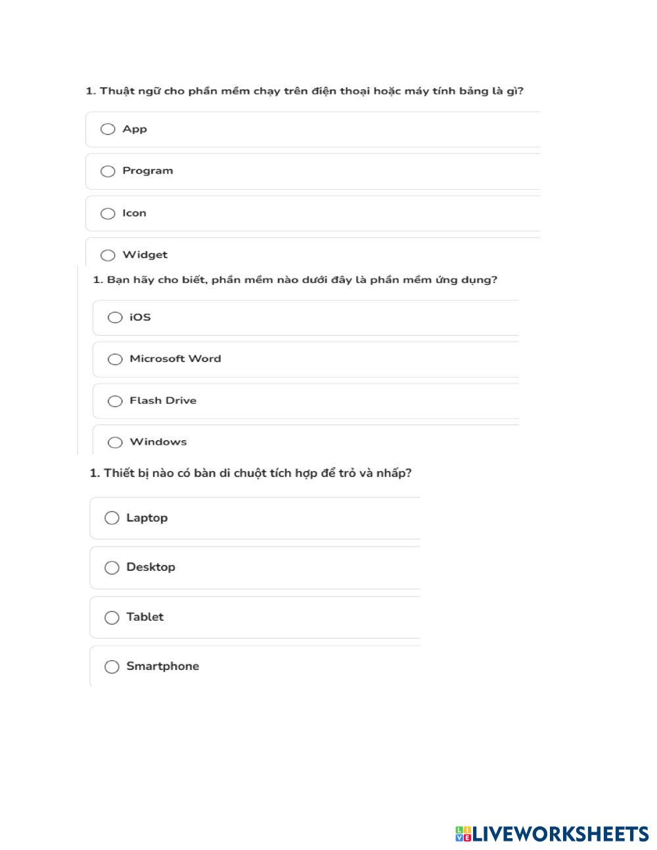657x850 pixels.
Task: Click the Liveworksheets logo icon
Action: click(x=463, y=834)
